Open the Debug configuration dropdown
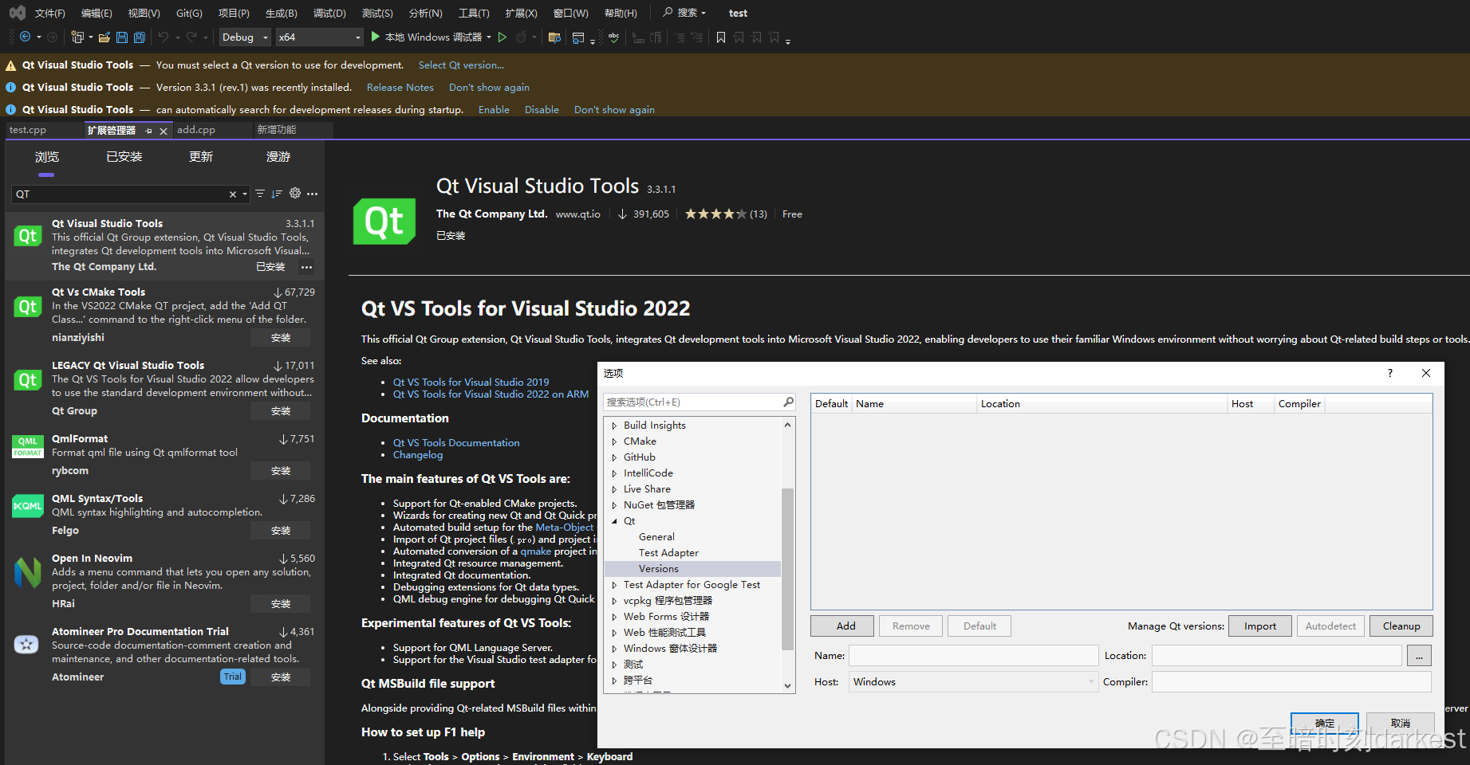Screen dimensions: 1470x765 (x=244, y=37)
